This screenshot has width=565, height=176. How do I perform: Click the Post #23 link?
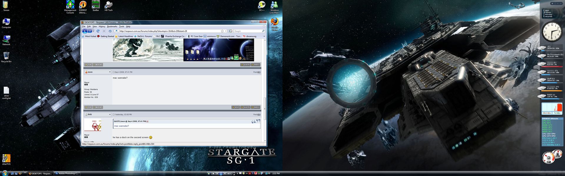point(259,72)
